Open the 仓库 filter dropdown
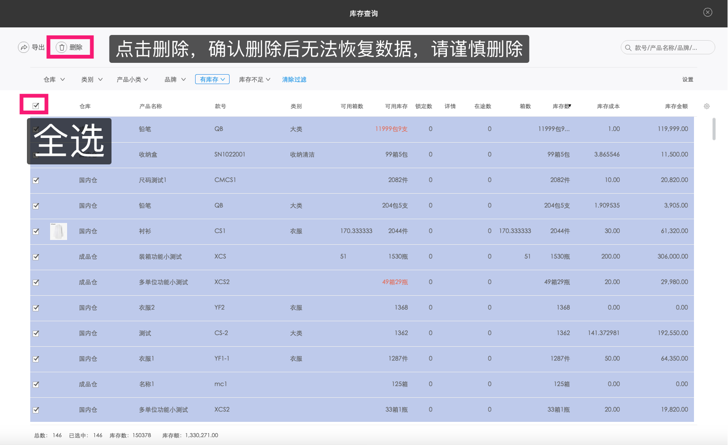Image resolution: width=728 pixels, height=445 pixels. [x=53, y=79]
